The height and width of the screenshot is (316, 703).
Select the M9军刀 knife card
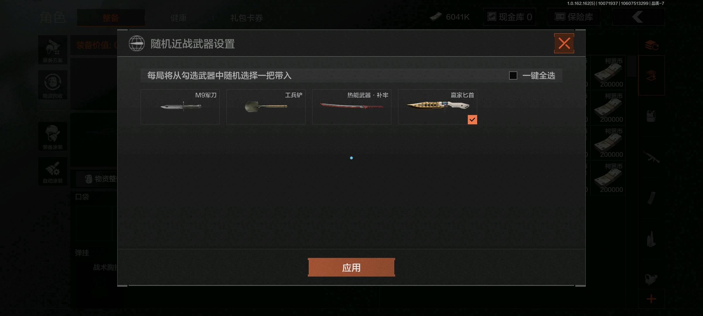coord(180,107)
